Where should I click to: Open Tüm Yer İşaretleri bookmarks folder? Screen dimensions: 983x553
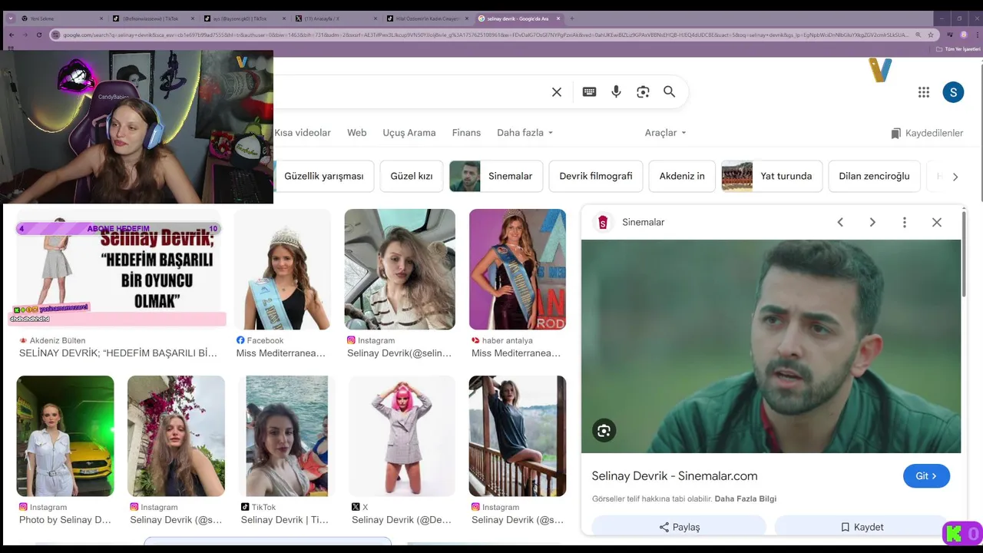point(958,49)
